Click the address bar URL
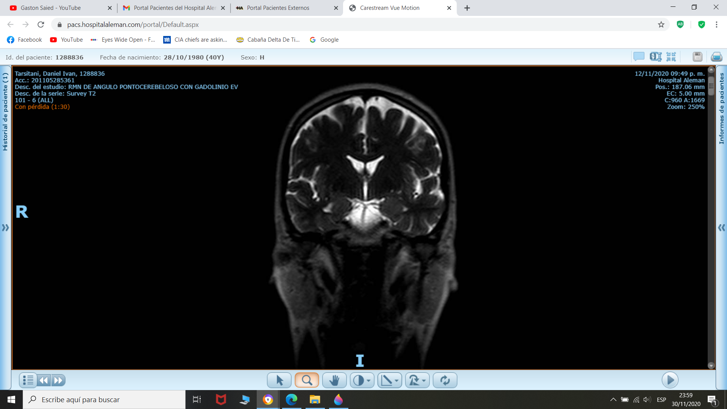Screen dimensions: 727x409 [x=133, y=25]
